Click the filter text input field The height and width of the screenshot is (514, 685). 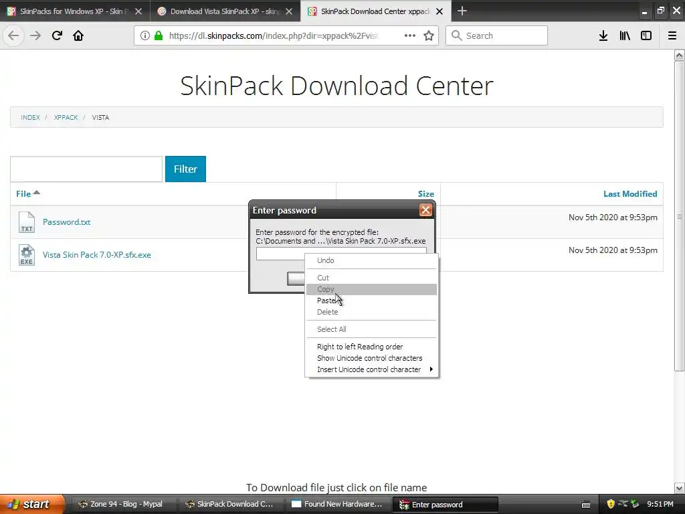(86, 169)
